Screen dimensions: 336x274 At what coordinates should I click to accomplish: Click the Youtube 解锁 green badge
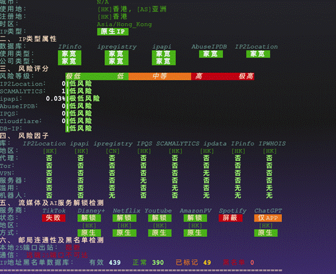click(159, 218)
